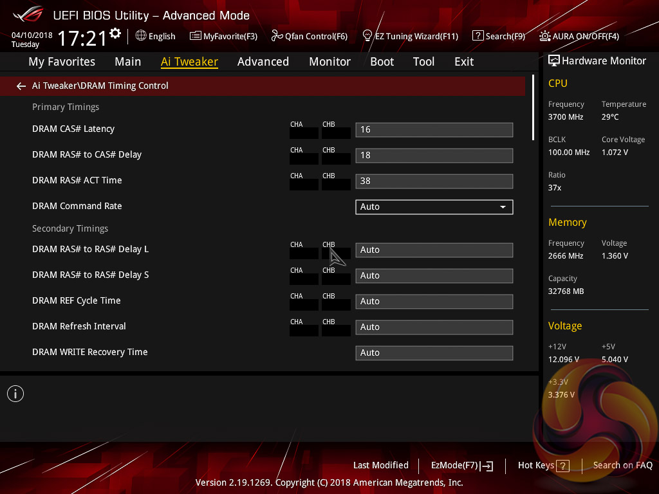Click MyFavorite(F3) label
Screen dimensions: 659x494
pyautogui.click(x=230, y=36)
